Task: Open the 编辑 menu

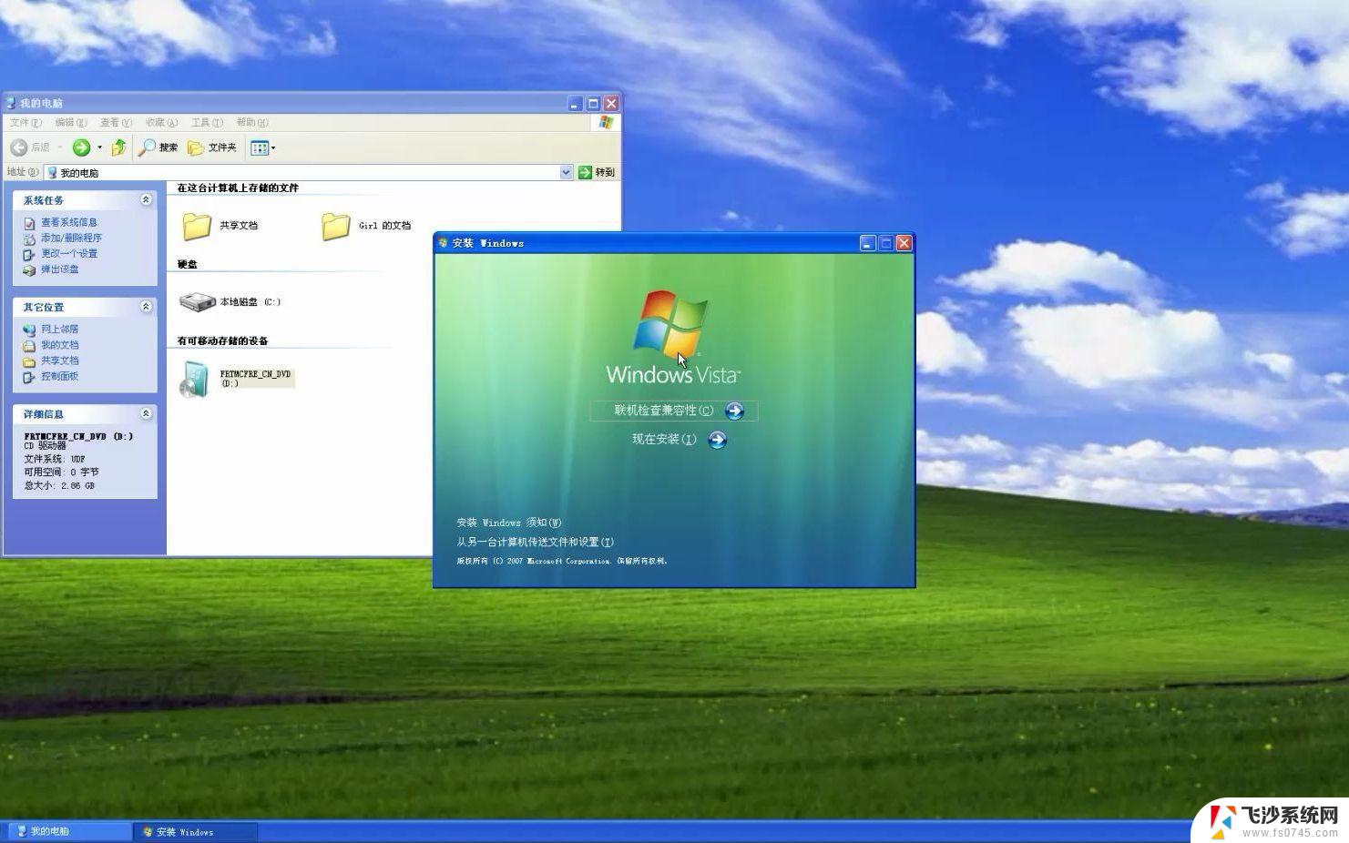Action: coord(71,122)
